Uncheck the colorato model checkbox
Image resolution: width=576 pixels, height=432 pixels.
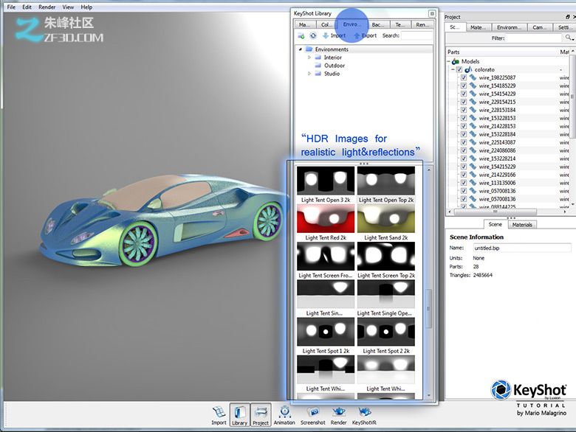459,69
